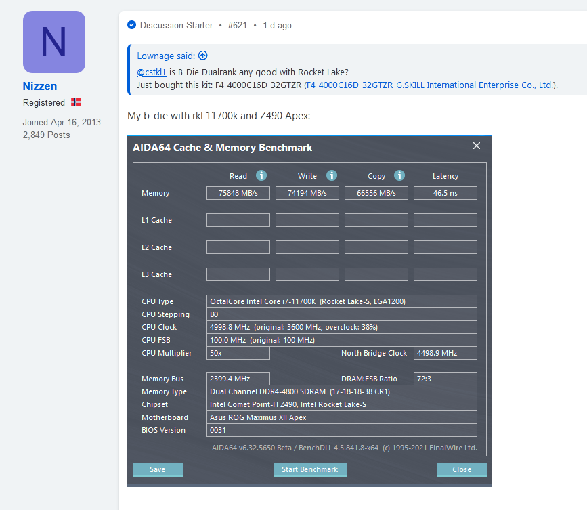Click the '1 d ago' timestamp

point(277,25)
